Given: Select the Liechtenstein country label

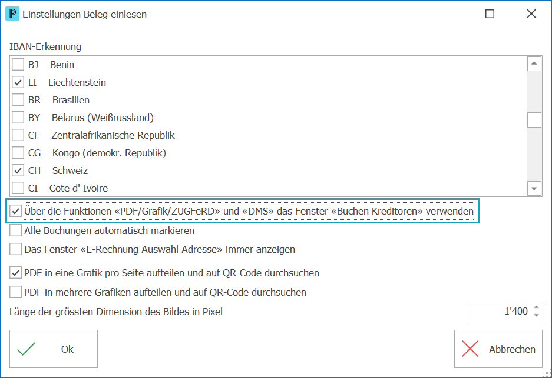Looking at the screenshot, I should pyautogui.click(x=77, y=82).
